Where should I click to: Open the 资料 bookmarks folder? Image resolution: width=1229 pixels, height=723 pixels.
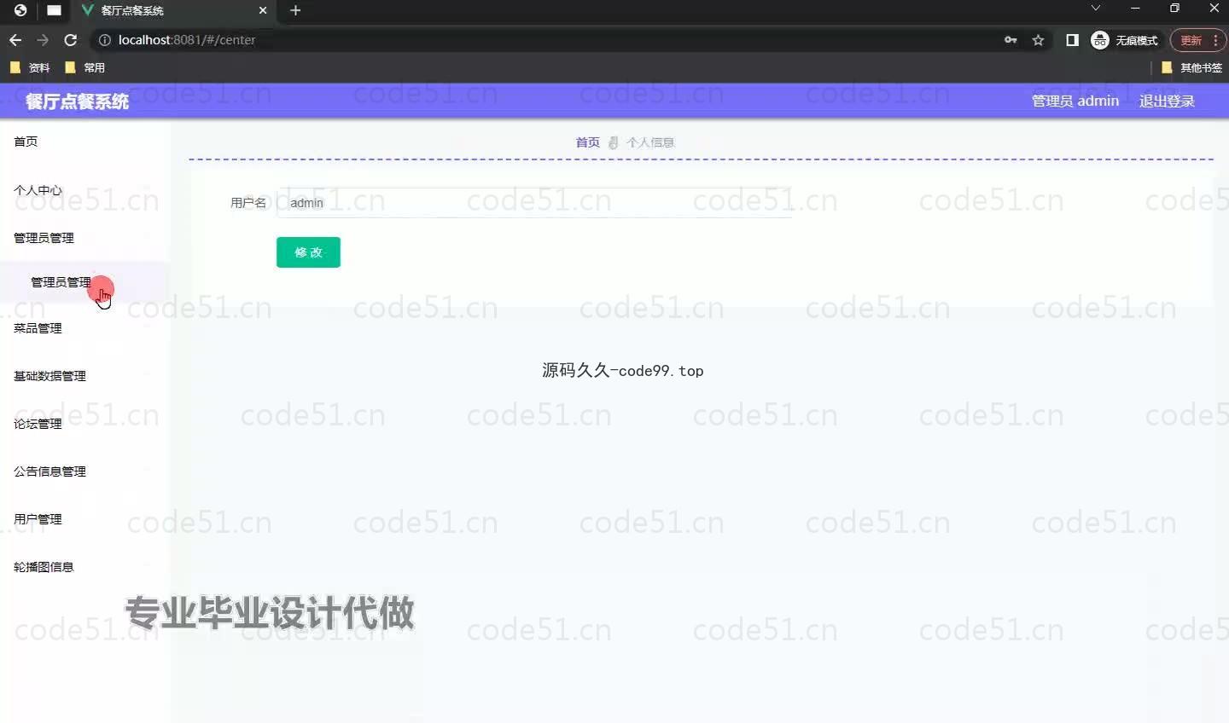tap(30, 67)
